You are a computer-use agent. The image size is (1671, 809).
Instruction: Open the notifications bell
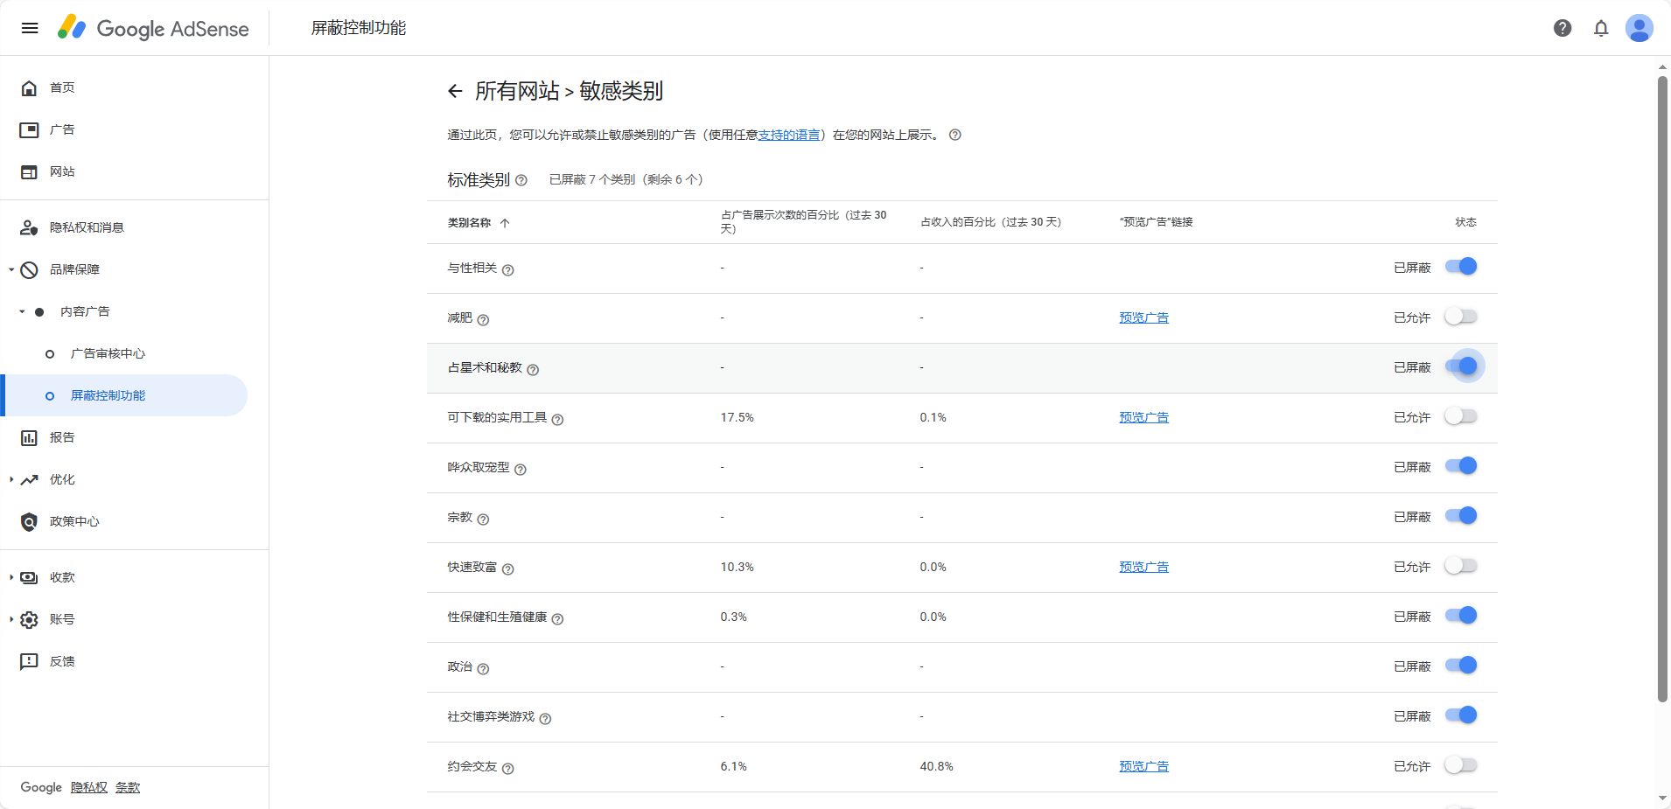coord(1601,28)
